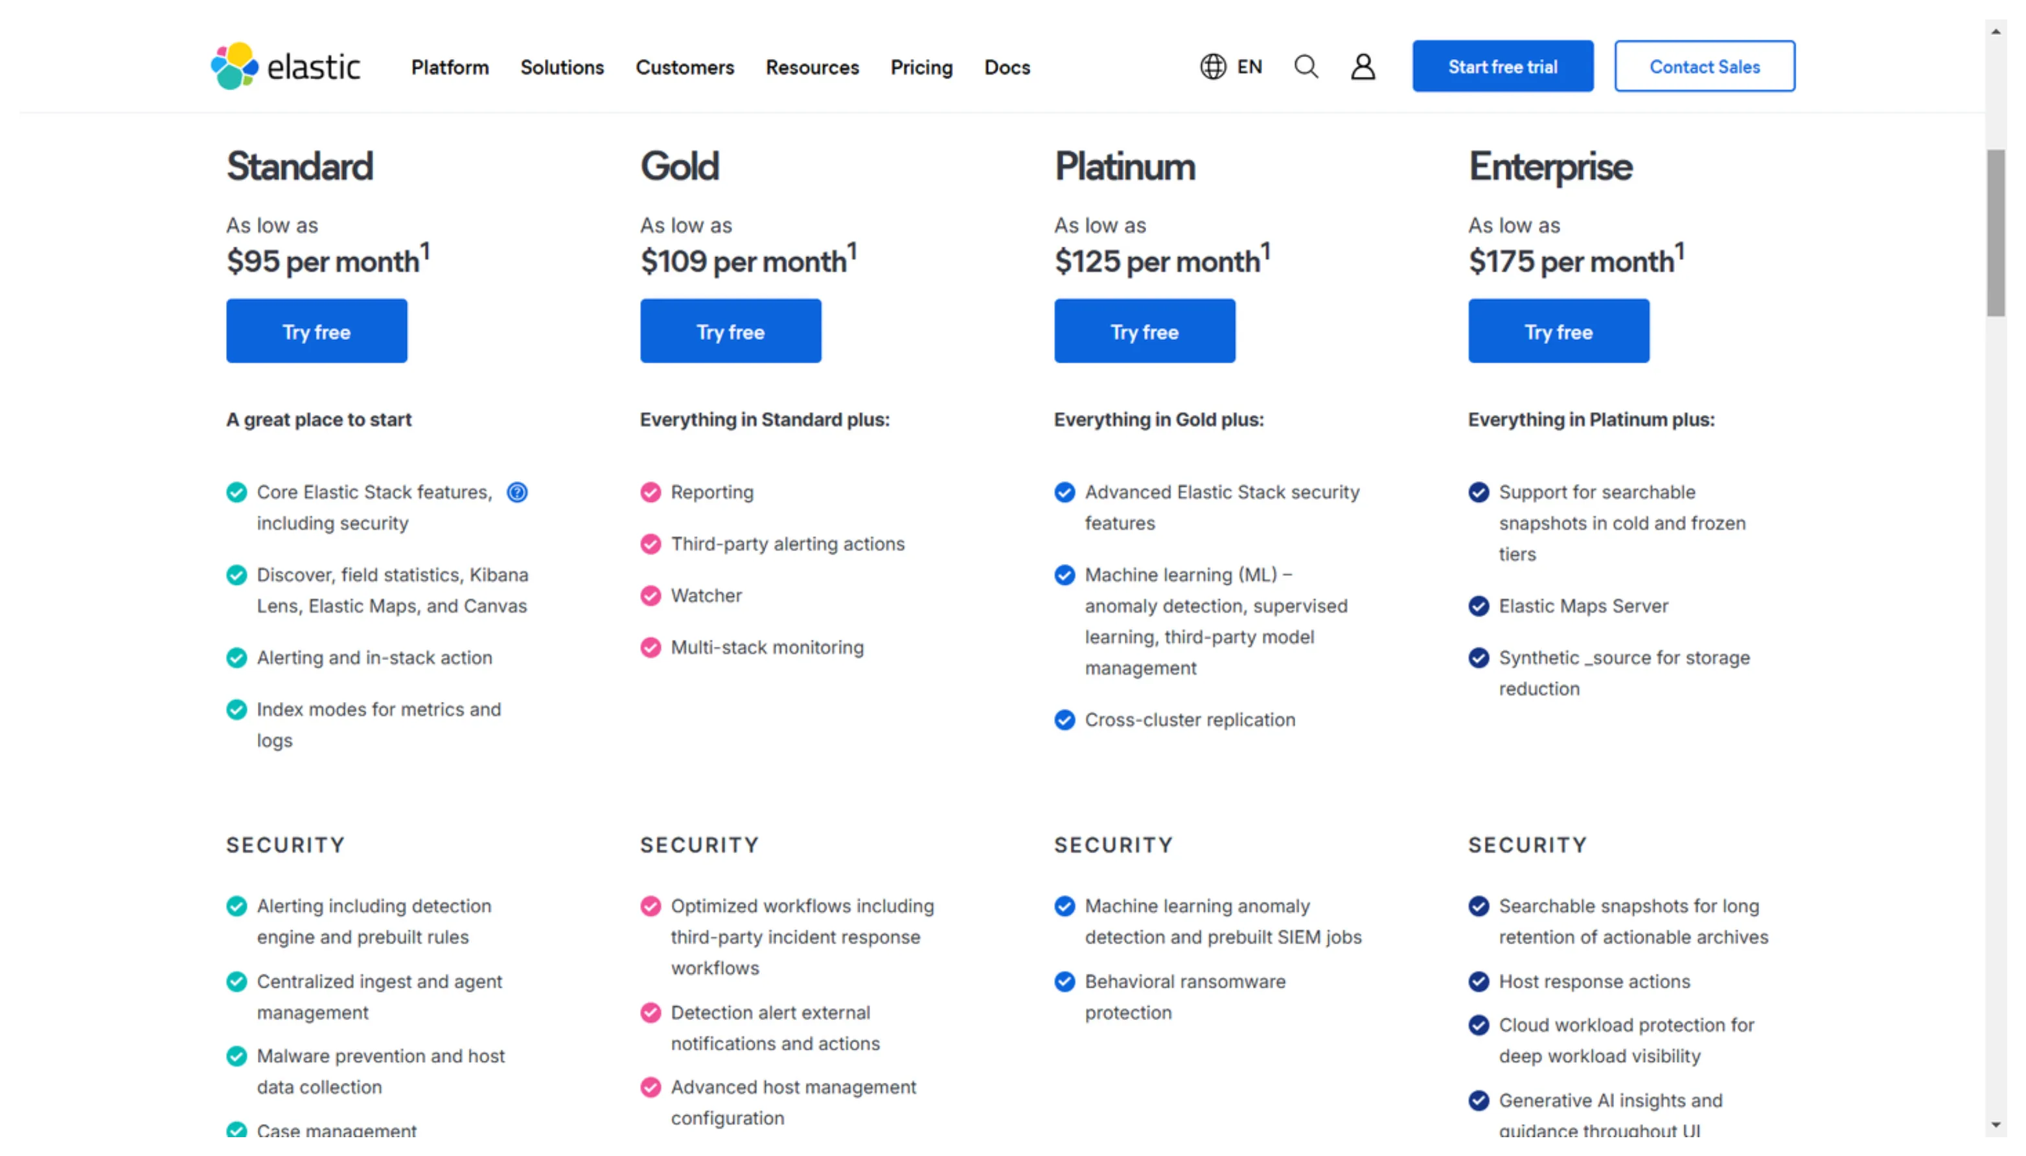
Task: Click the Gold plan heading
Action: 679,166
